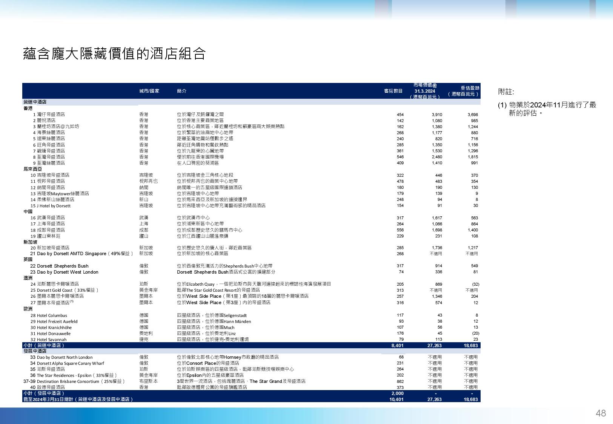613x424 pixels.
Task: Select 武漢帝盛酒店 hotel name
Action: coord(51,217)
